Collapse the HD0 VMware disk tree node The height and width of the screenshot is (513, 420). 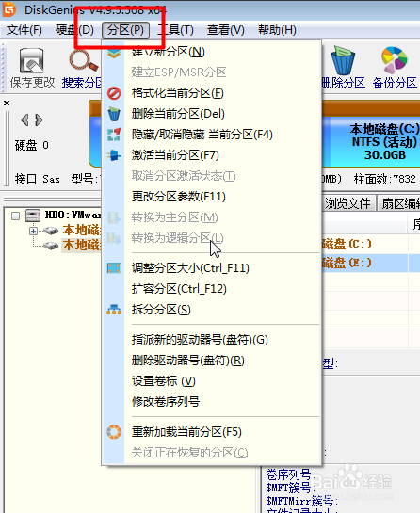(15, 216)
